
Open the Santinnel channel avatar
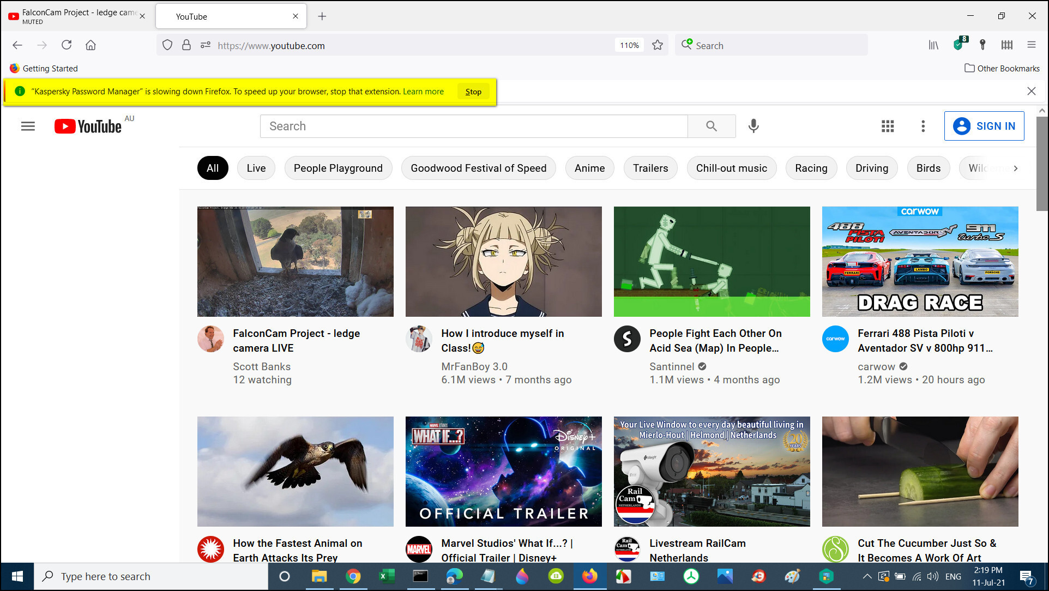(627, 339)
